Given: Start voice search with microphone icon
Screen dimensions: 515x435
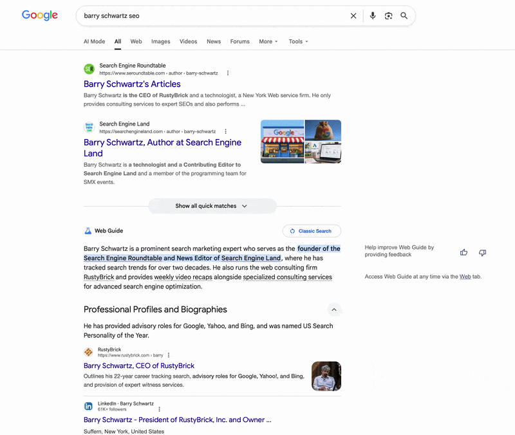Looking at the screenshot, I should click(373, 15).
